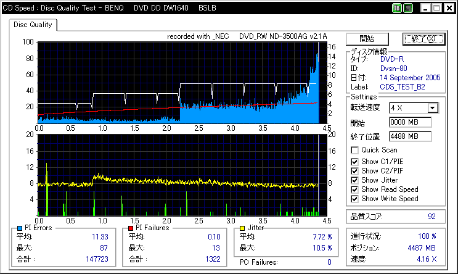Click the position value 4487 MB
The image size is (458, 274).
pos(422,248)
